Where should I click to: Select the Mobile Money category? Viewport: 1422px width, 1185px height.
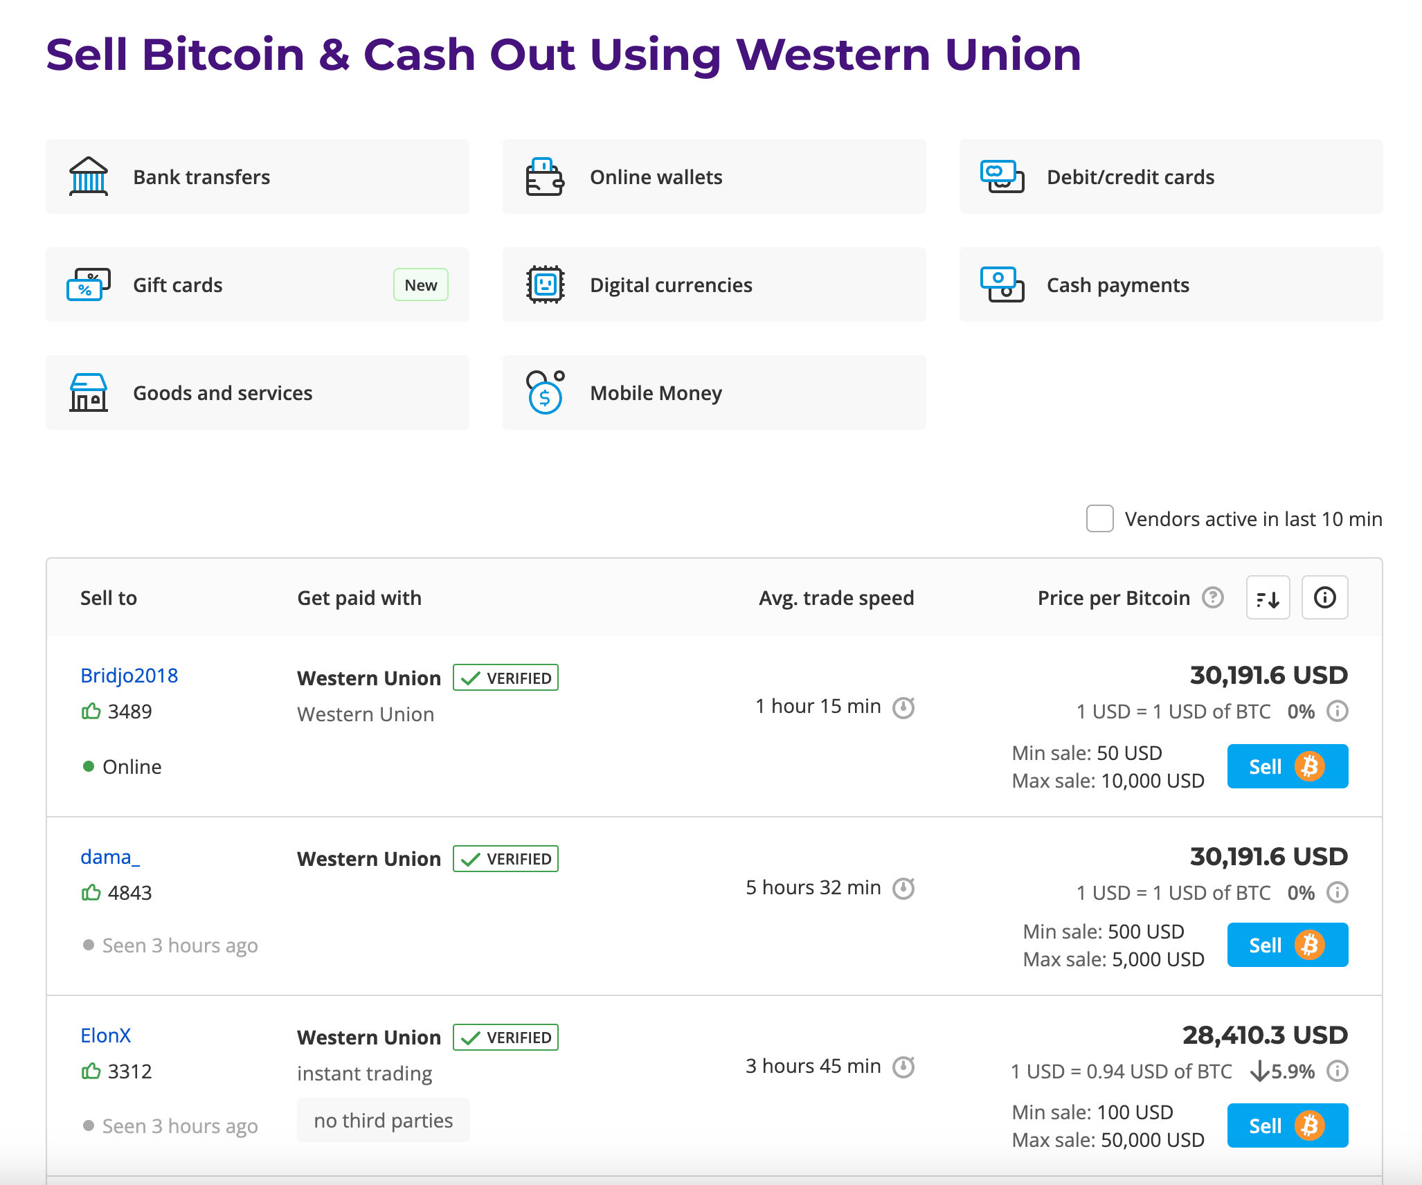point(714,392)
